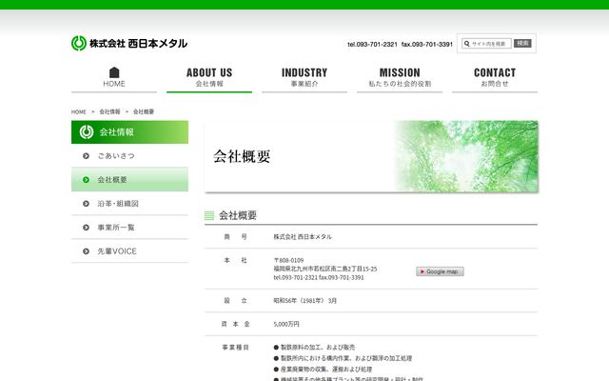The image size is (609, 381).
Task: Click HOME in the breadcrumb
Action: (79, 112)
